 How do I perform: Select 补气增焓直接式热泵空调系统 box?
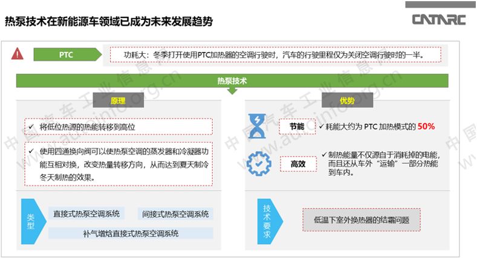pyautogui.click(x=131, y=233)
